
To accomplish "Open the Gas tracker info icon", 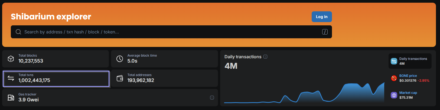I will point(212,98).
